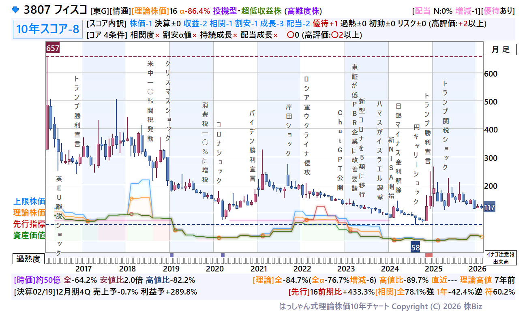Click the red circle in core conditions row
The width and height of the screenshot is (527, 312).
tap(290, 35)
